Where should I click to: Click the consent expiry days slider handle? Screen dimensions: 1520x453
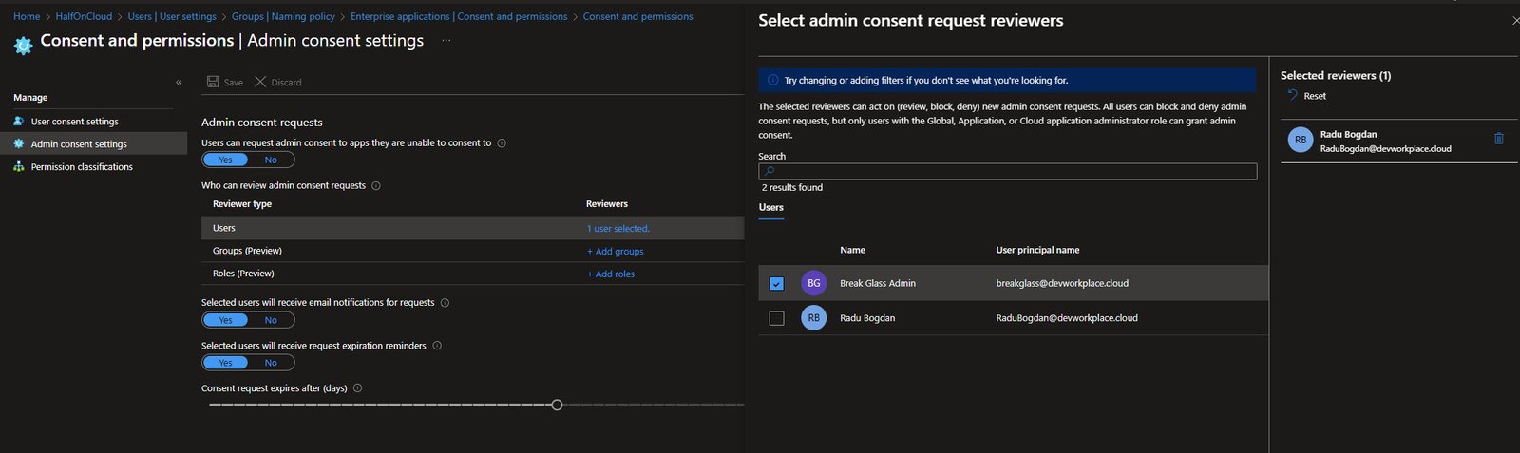click(557, 406)
